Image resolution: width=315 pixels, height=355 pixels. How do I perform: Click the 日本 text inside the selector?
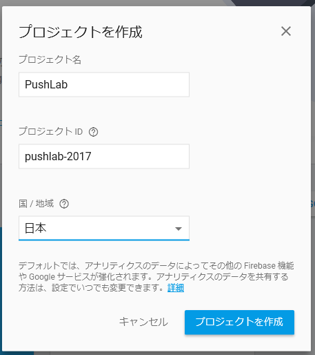(36, 228)
